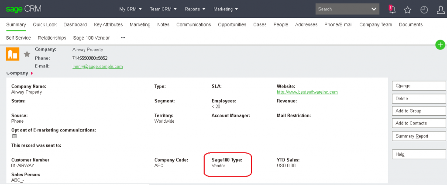This screenshot has width=447, height=185.
Task: Click the Sales Person value ABC_-
Action: point(17,180)
